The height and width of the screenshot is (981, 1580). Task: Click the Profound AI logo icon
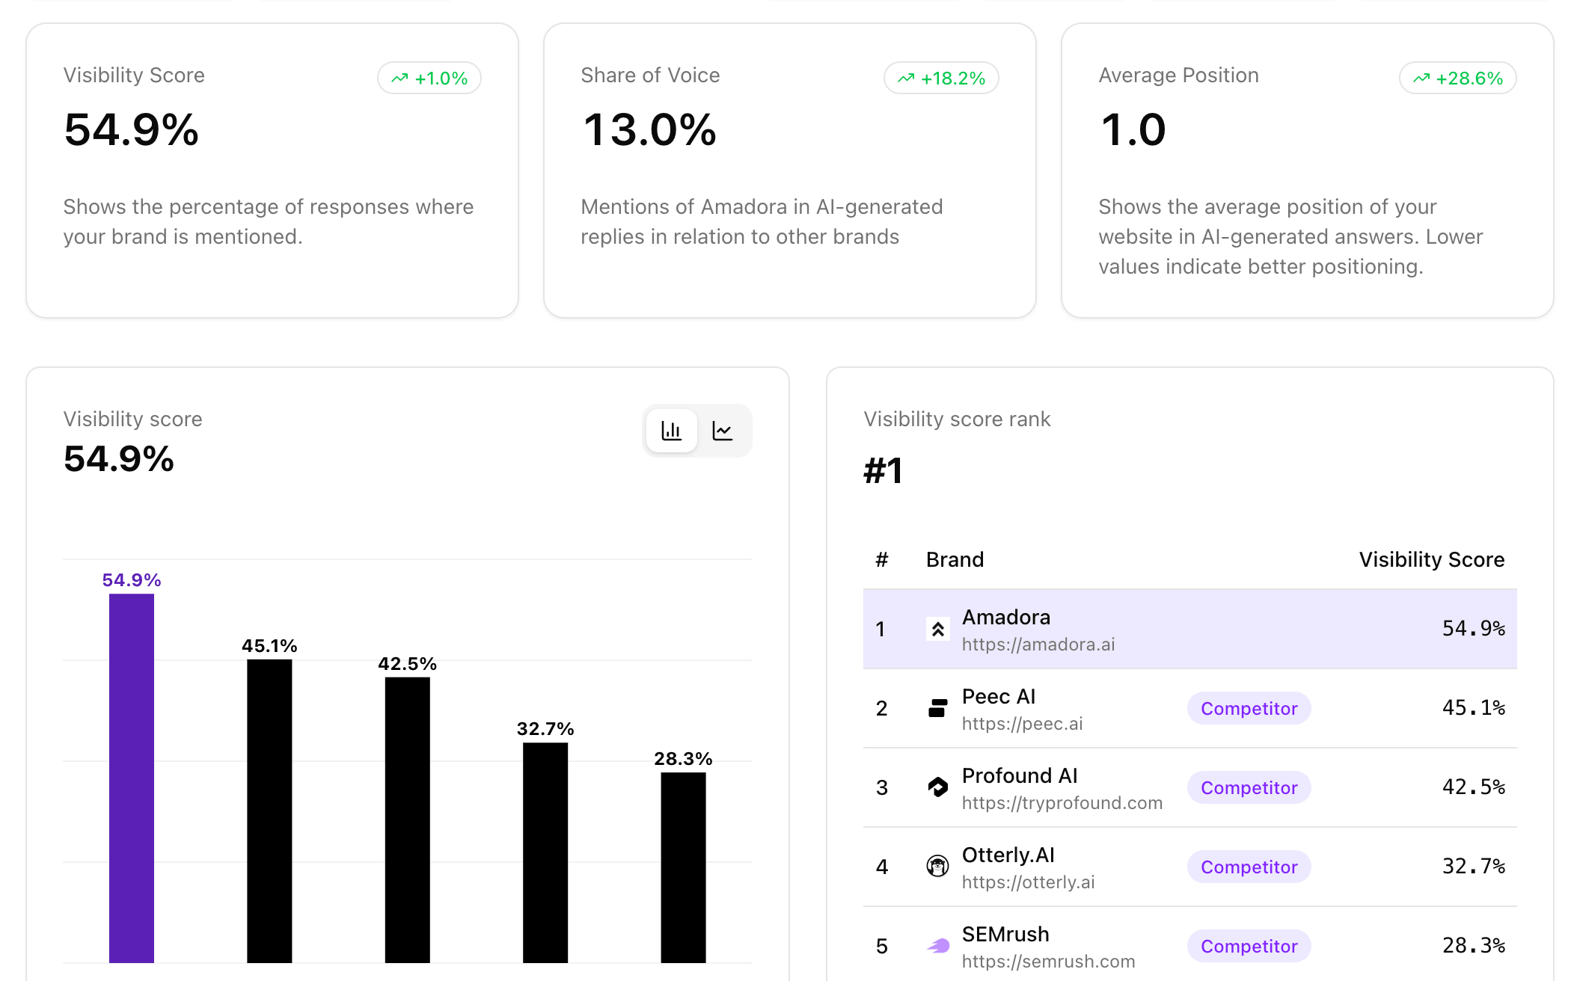tap(937, 787)
